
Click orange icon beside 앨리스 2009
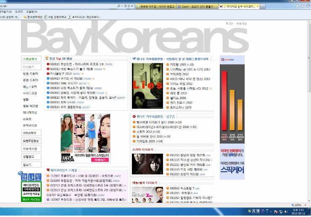pyautogui.click(x=168, y=98)
